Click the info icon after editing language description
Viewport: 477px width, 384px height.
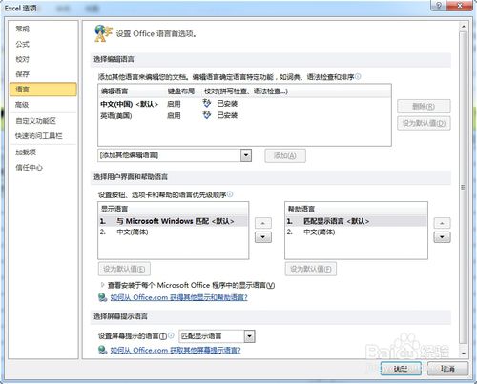(x=358, y=76)
